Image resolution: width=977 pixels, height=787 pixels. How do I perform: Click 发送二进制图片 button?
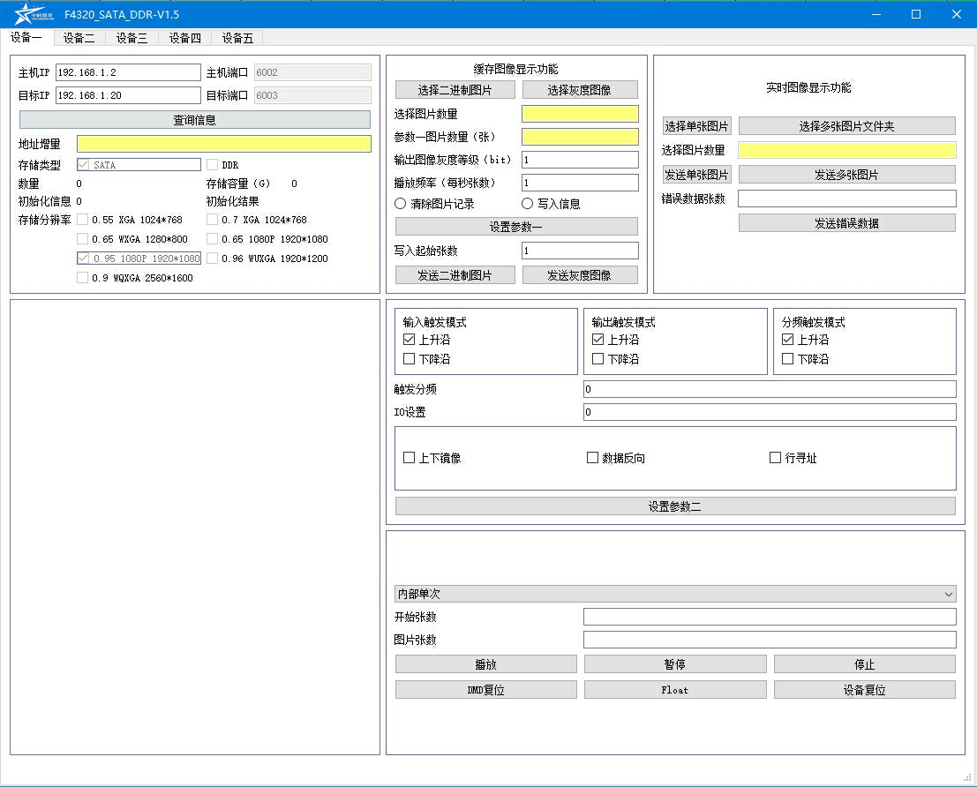pos(455,274)
